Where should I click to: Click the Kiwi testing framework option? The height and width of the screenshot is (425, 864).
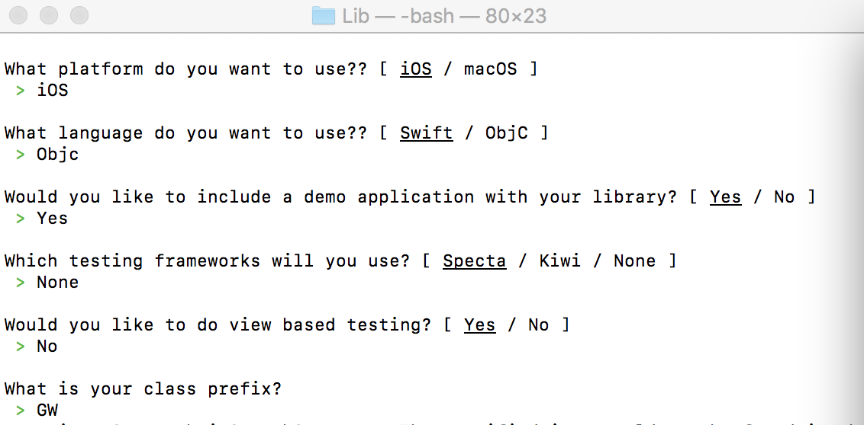coord(559,261)
